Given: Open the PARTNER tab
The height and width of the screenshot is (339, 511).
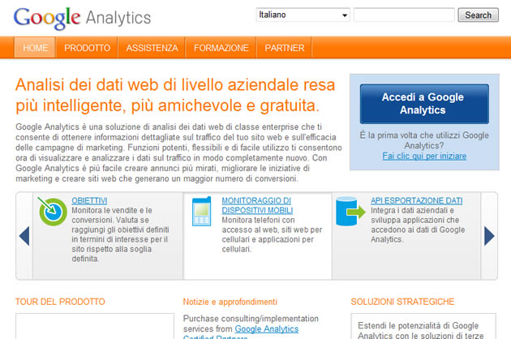Looking at the screenshot, I should point(284,48).
